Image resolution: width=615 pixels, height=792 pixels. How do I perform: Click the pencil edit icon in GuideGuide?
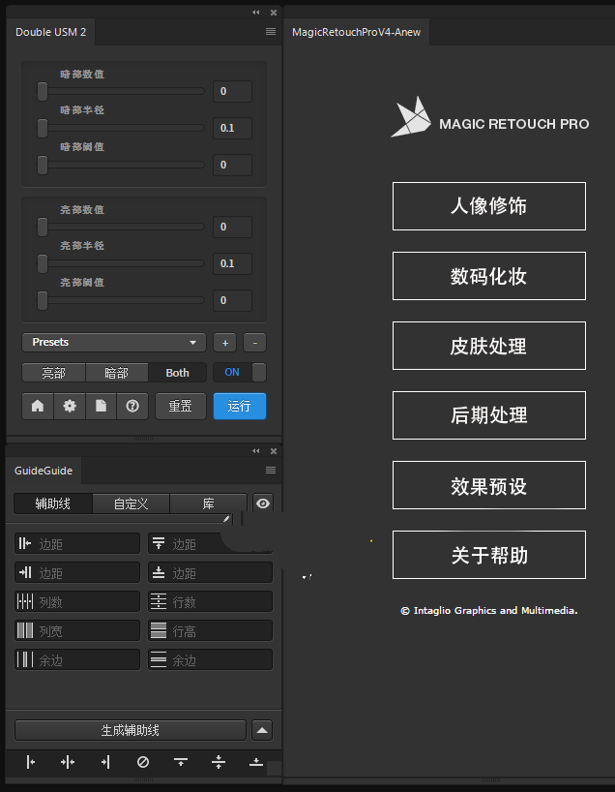[226, 519]
